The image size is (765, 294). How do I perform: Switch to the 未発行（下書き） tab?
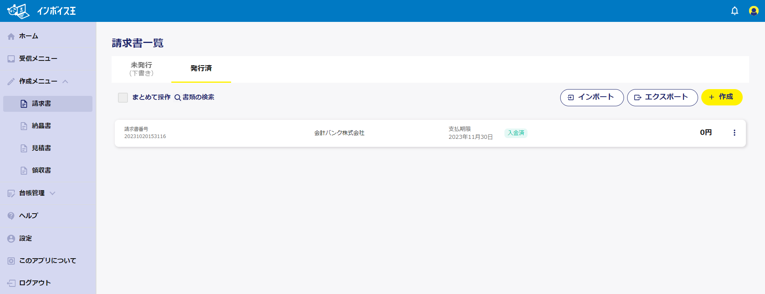(141, 69)
